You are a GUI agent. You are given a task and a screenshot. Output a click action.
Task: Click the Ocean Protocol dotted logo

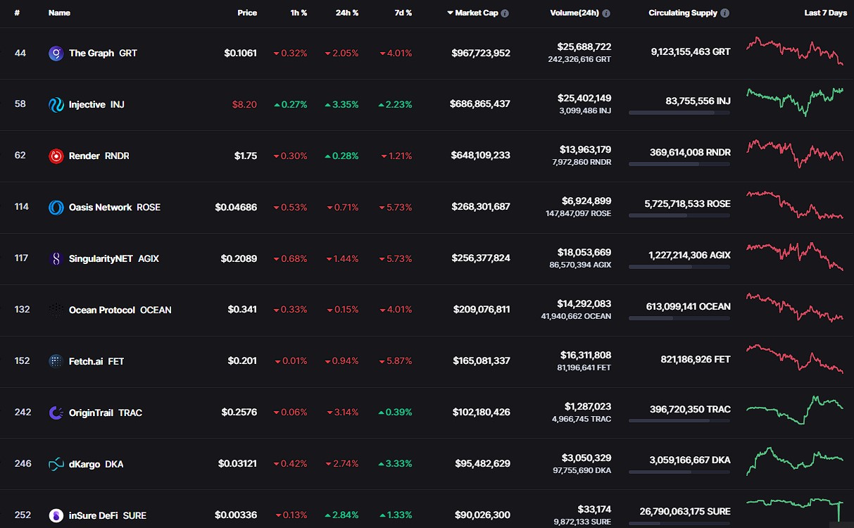(56, 310)
